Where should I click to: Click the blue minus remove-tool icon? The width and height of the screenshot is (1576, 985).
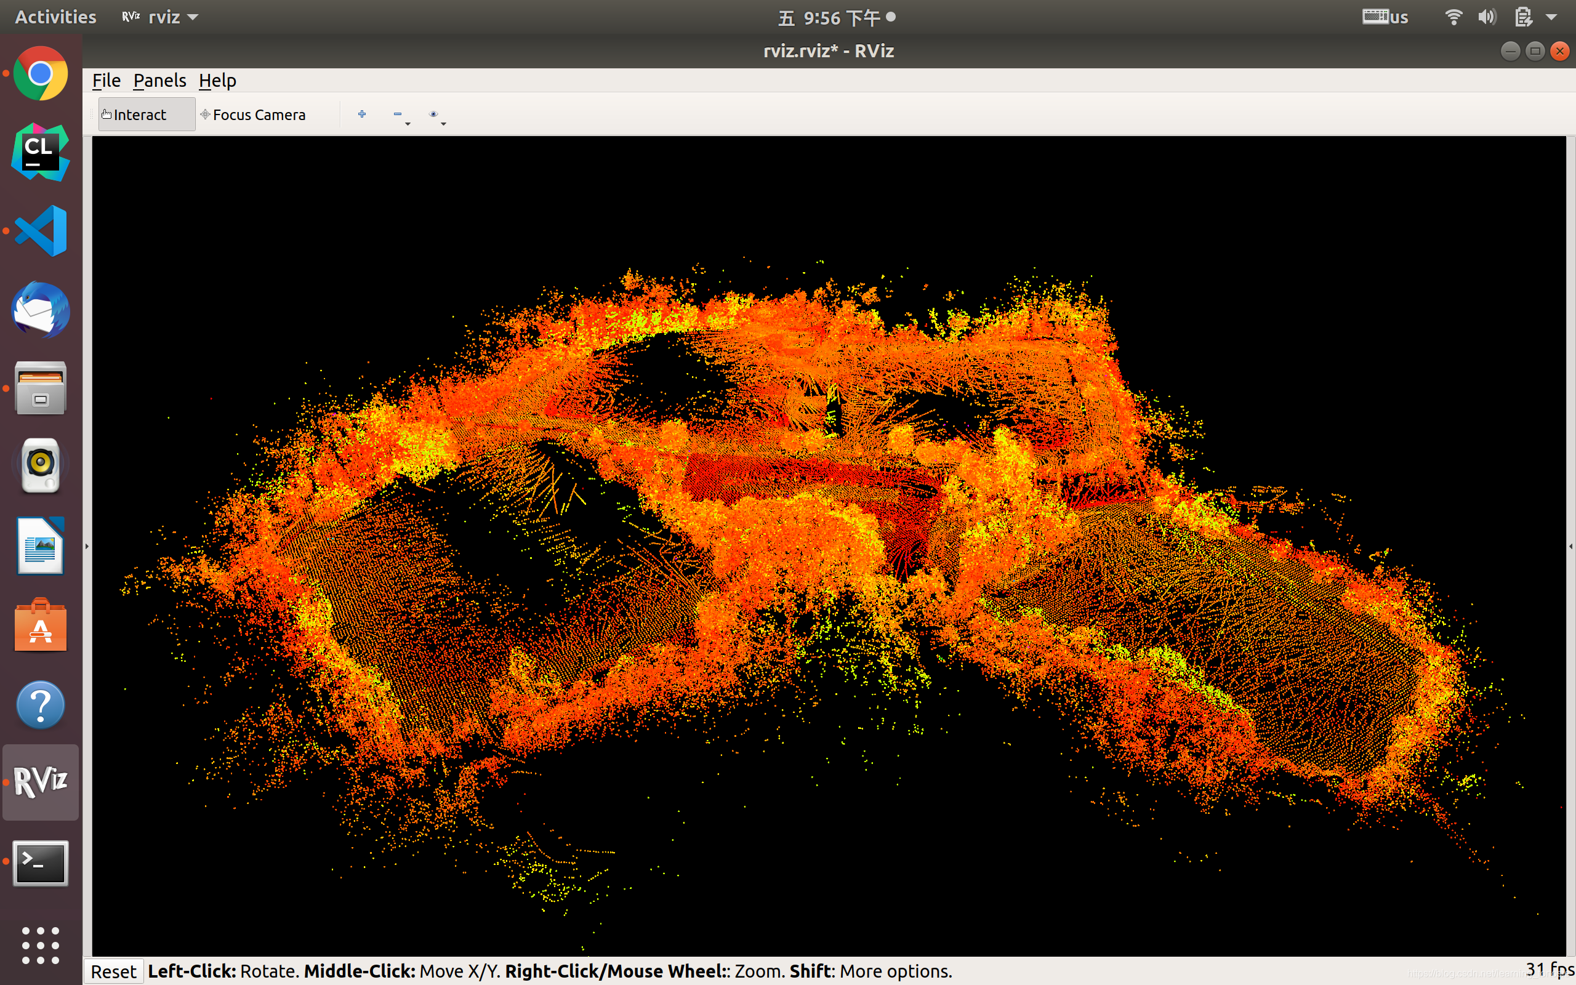(x=397, y=114)
